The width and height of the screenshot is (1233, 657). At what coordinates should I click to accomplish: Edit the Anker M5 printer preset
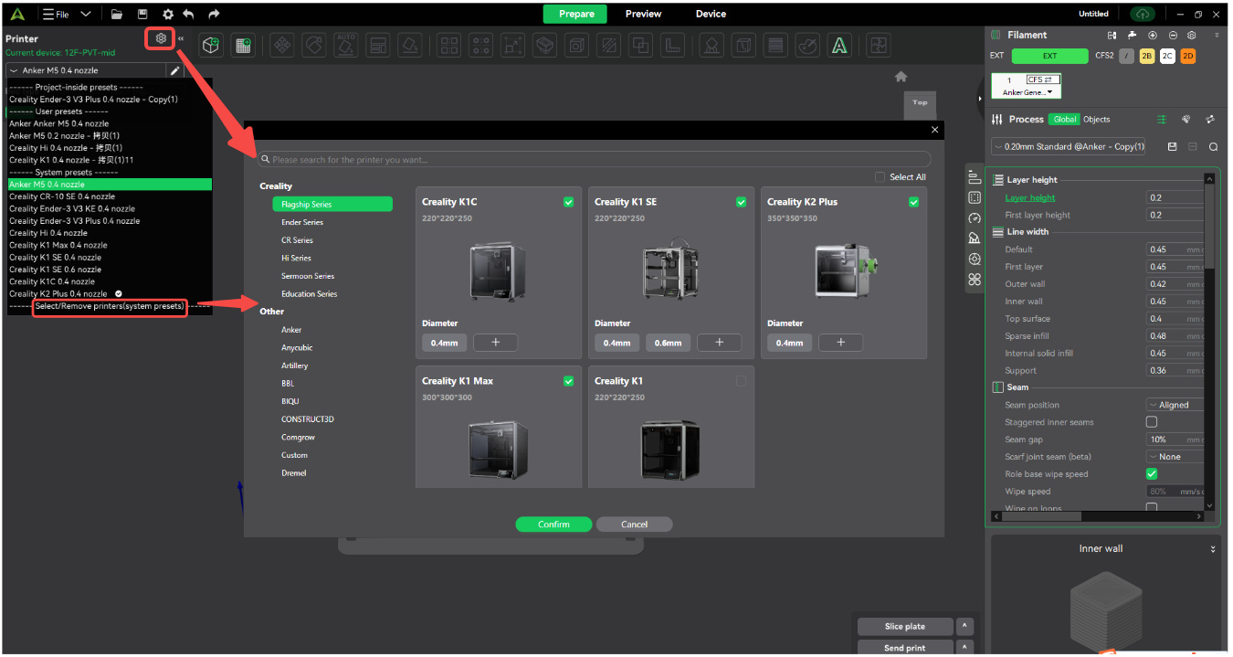click(x=174, y=70)
